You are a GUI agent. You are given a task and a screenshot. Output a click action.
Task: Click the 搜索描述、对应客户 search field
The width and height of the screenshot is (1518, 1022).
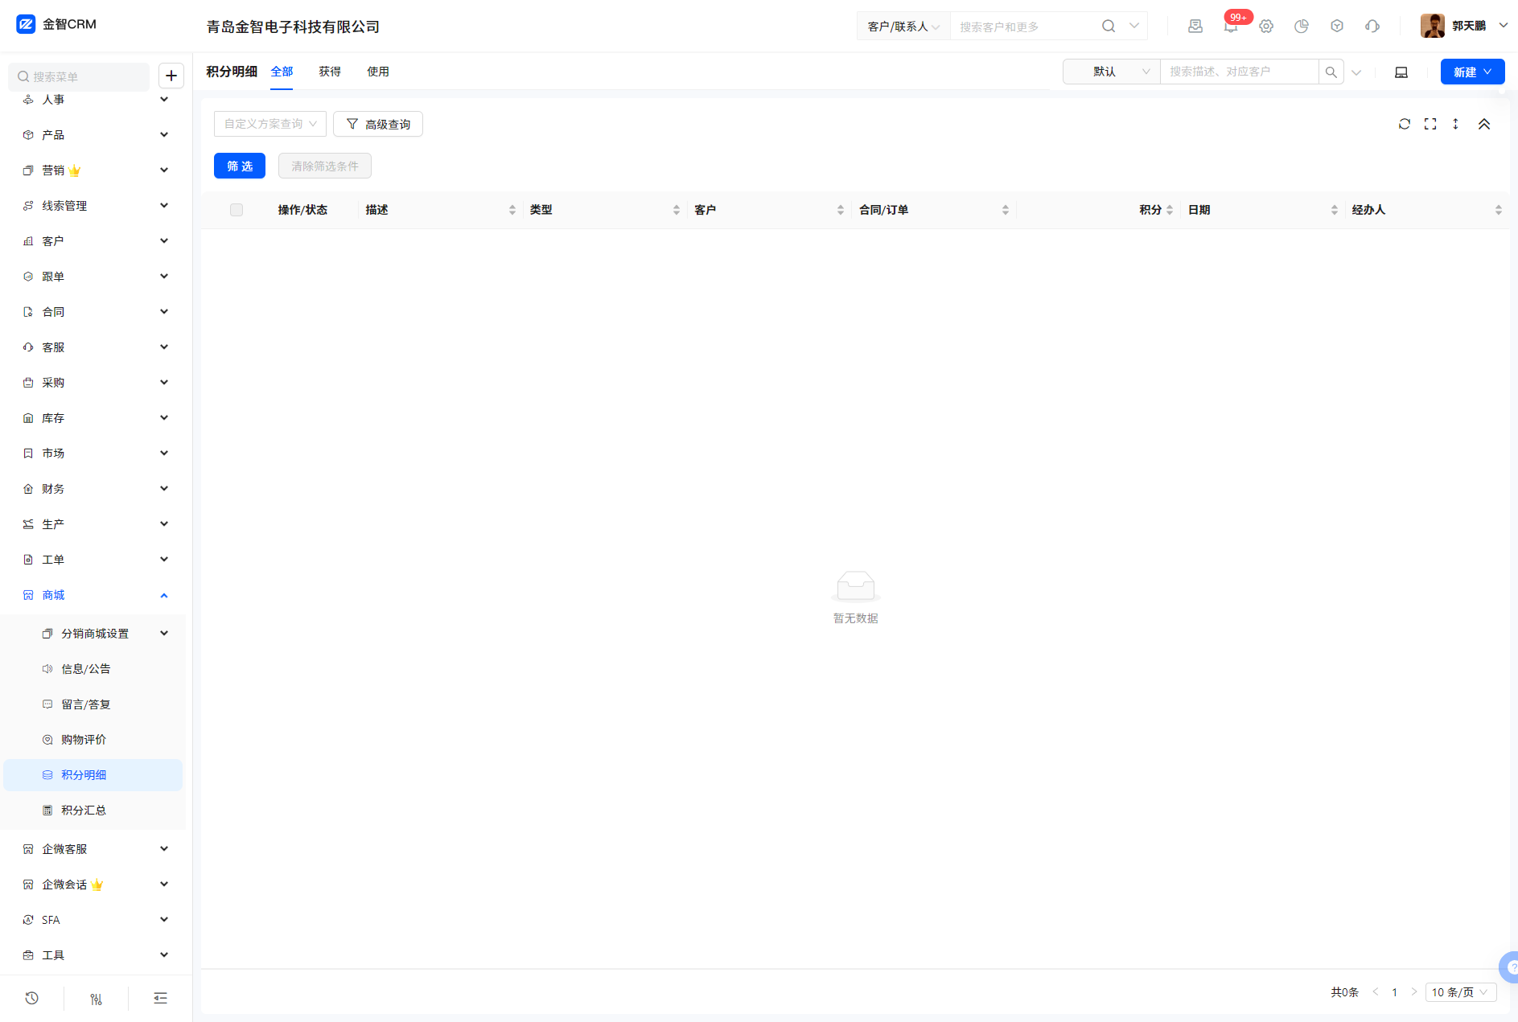point(1238,72)
